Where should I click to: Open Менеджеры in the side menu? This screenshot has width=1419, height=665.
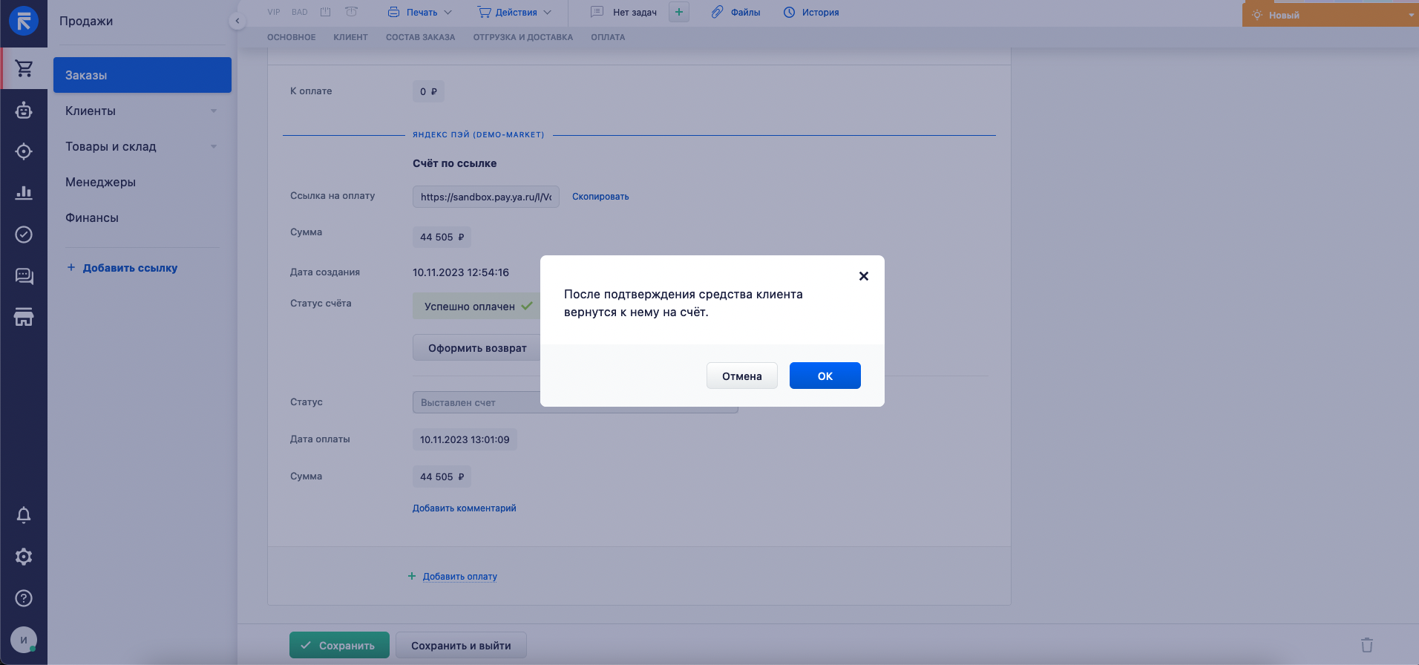(100, 182)
